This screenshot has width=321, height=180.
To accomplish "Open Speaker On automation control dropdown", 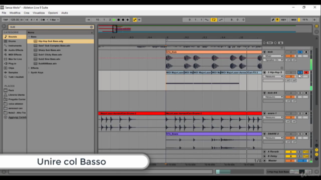I will pyautogui.click(x=273, y=60).
